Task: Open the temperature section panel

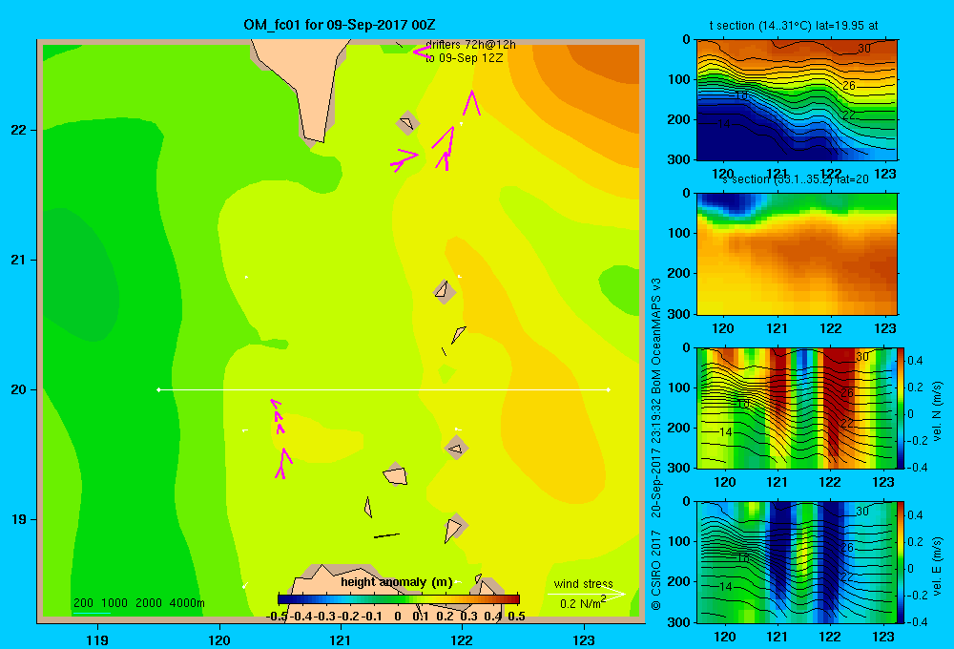Action: point(797,100)
